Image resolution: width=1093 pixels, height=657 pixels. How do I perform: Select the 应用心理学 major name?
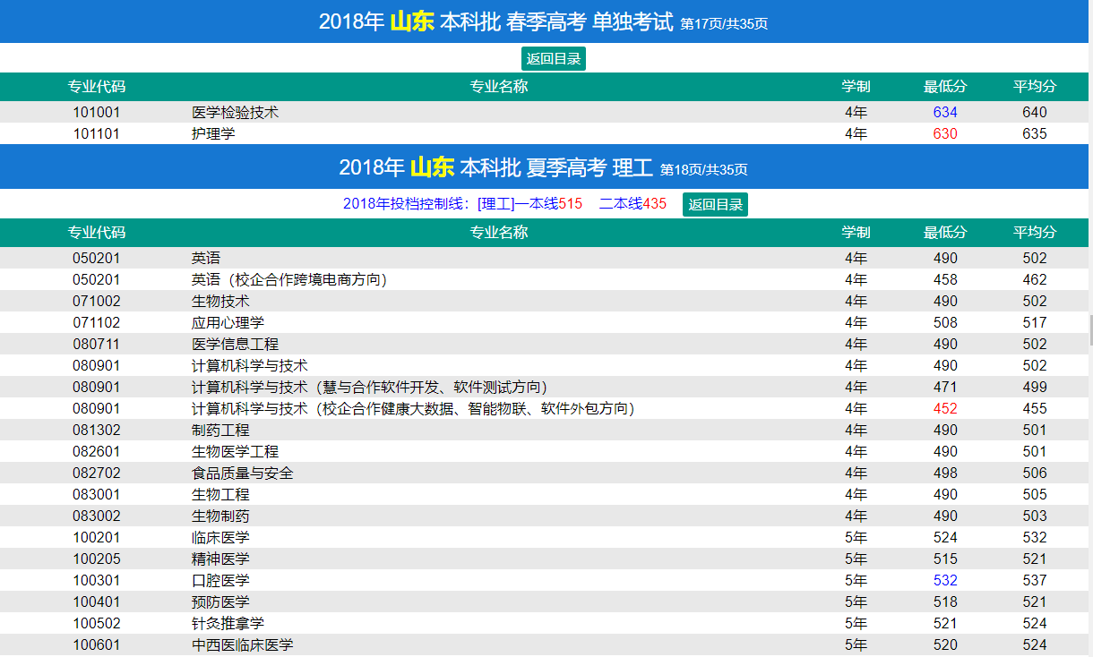pyautogui.click(x=228, y=323)
